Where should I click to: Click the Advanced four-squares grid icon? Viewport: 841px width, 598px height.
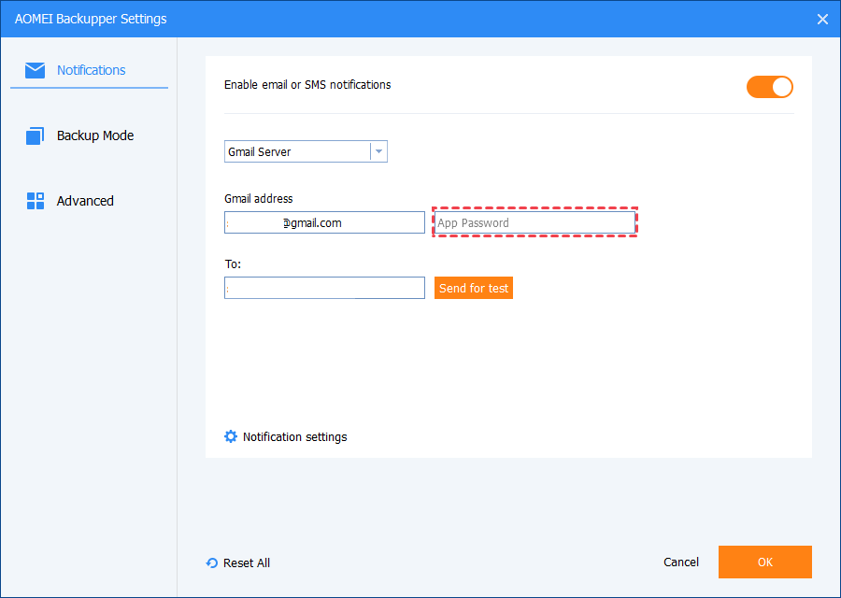pos(36,201)
